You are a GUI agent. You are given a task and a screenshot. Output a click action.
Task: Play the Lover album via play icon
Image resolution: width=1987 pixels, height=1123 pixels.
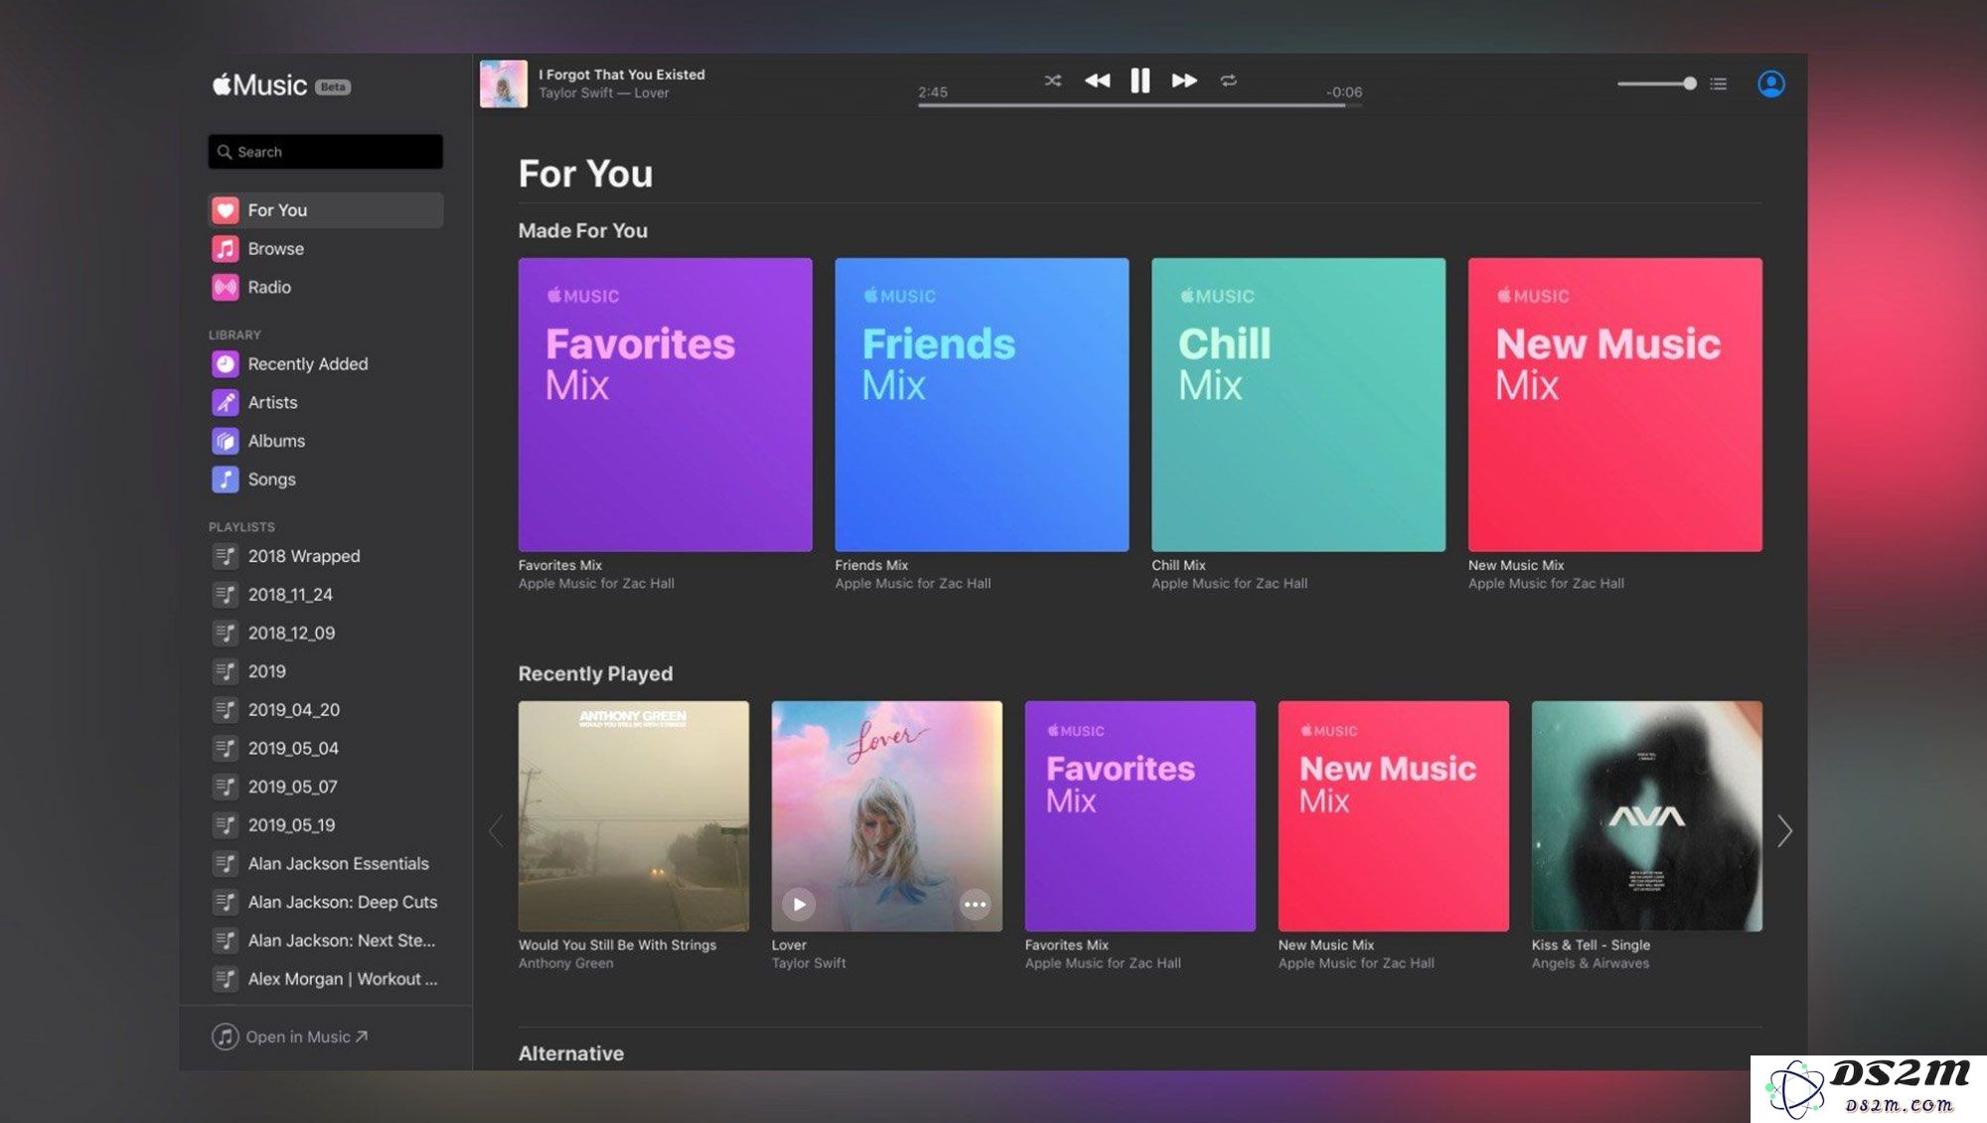click(799, 905)
